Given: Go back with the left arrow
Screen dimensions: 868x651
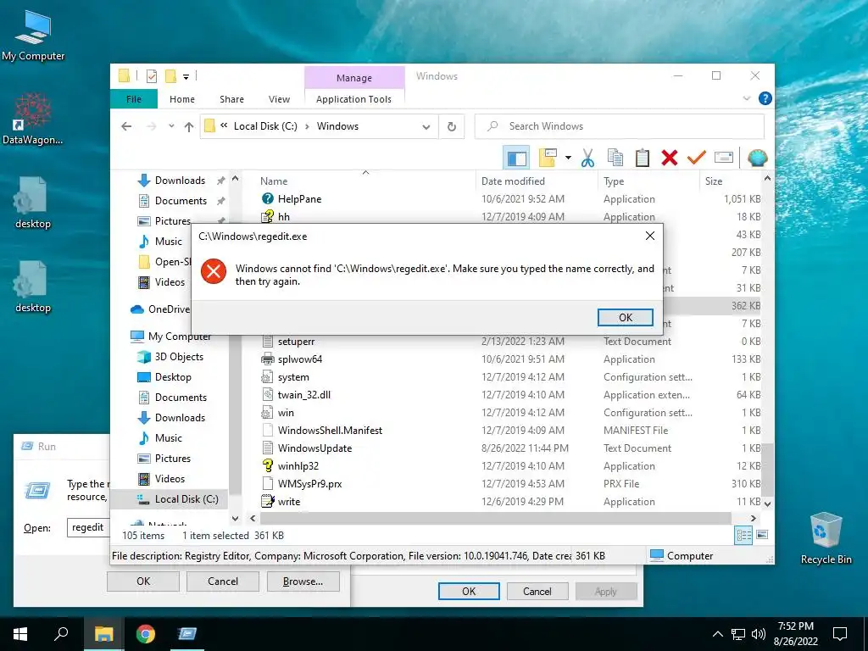Looking at the screenshot, I should point(127,126).
